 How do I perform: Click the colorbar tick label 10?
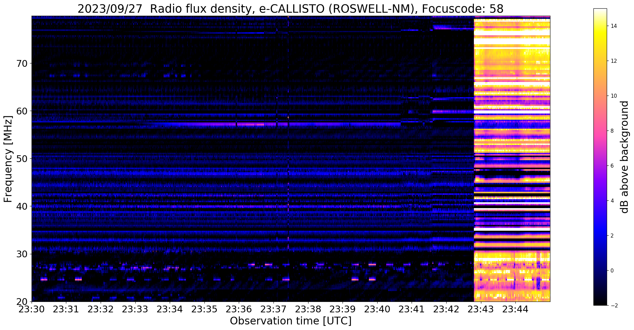pos(614,96)
